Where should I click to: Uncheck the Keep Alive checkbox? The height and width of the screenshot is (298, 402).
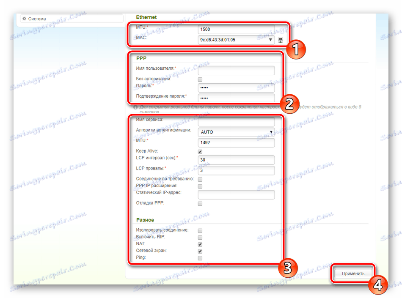[200, 152]
